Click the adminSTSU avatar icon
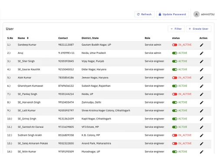The width and height of the screenshot is (217, 163). [x=197, y=14]
